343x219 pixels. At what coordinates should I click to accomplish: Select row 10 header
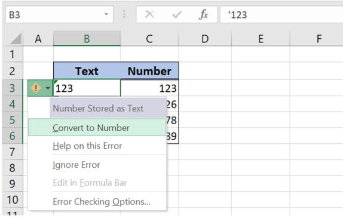12,199
